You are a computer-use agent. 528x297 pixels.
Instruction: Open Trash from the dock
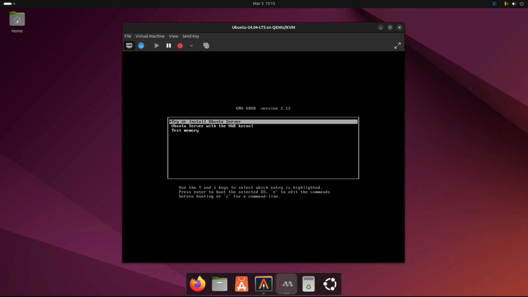tap(307, 284)
